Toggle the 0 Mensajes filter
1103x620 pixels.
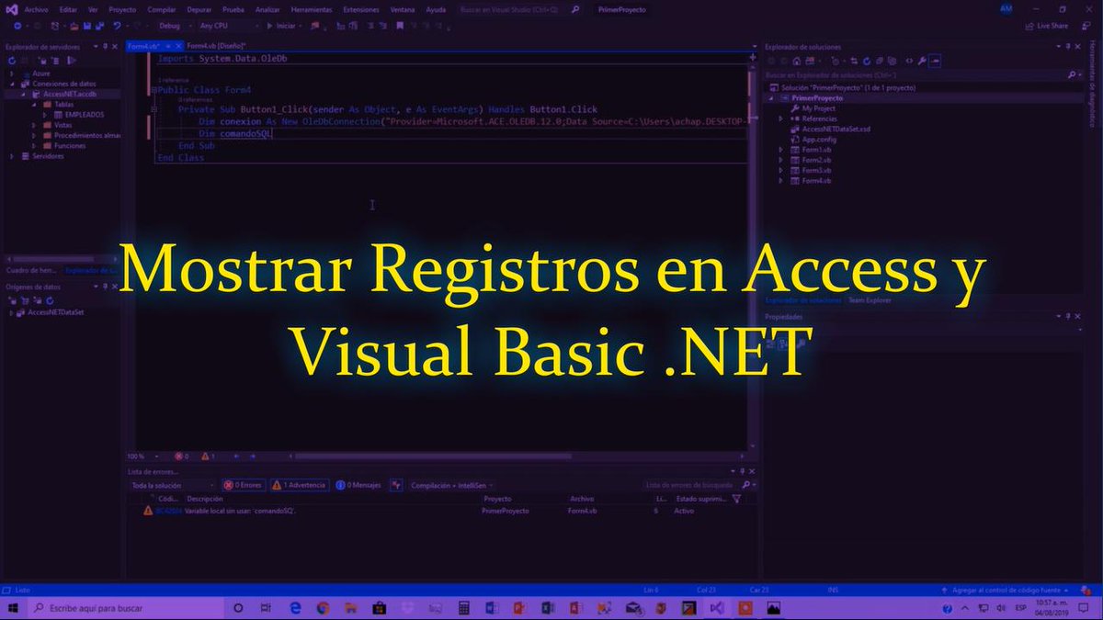click(359, 484)
